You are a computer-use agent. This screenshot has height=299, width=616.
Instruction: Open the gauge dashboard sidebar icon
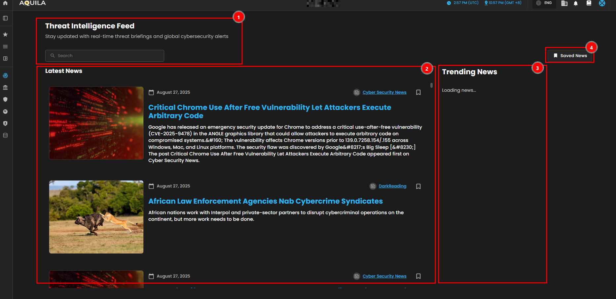pyautogui.click(x=5, y=112)
